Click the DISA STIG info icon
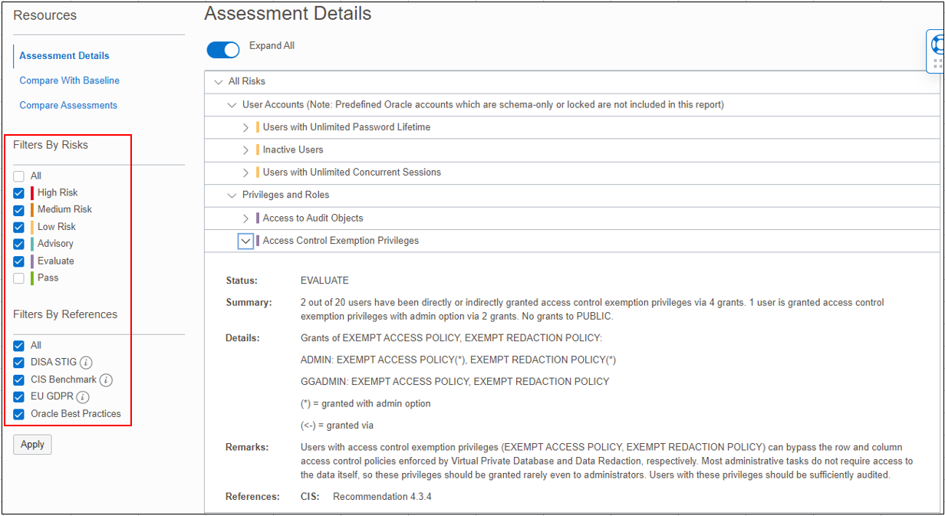The image size is (945, 516). (86, 363)
